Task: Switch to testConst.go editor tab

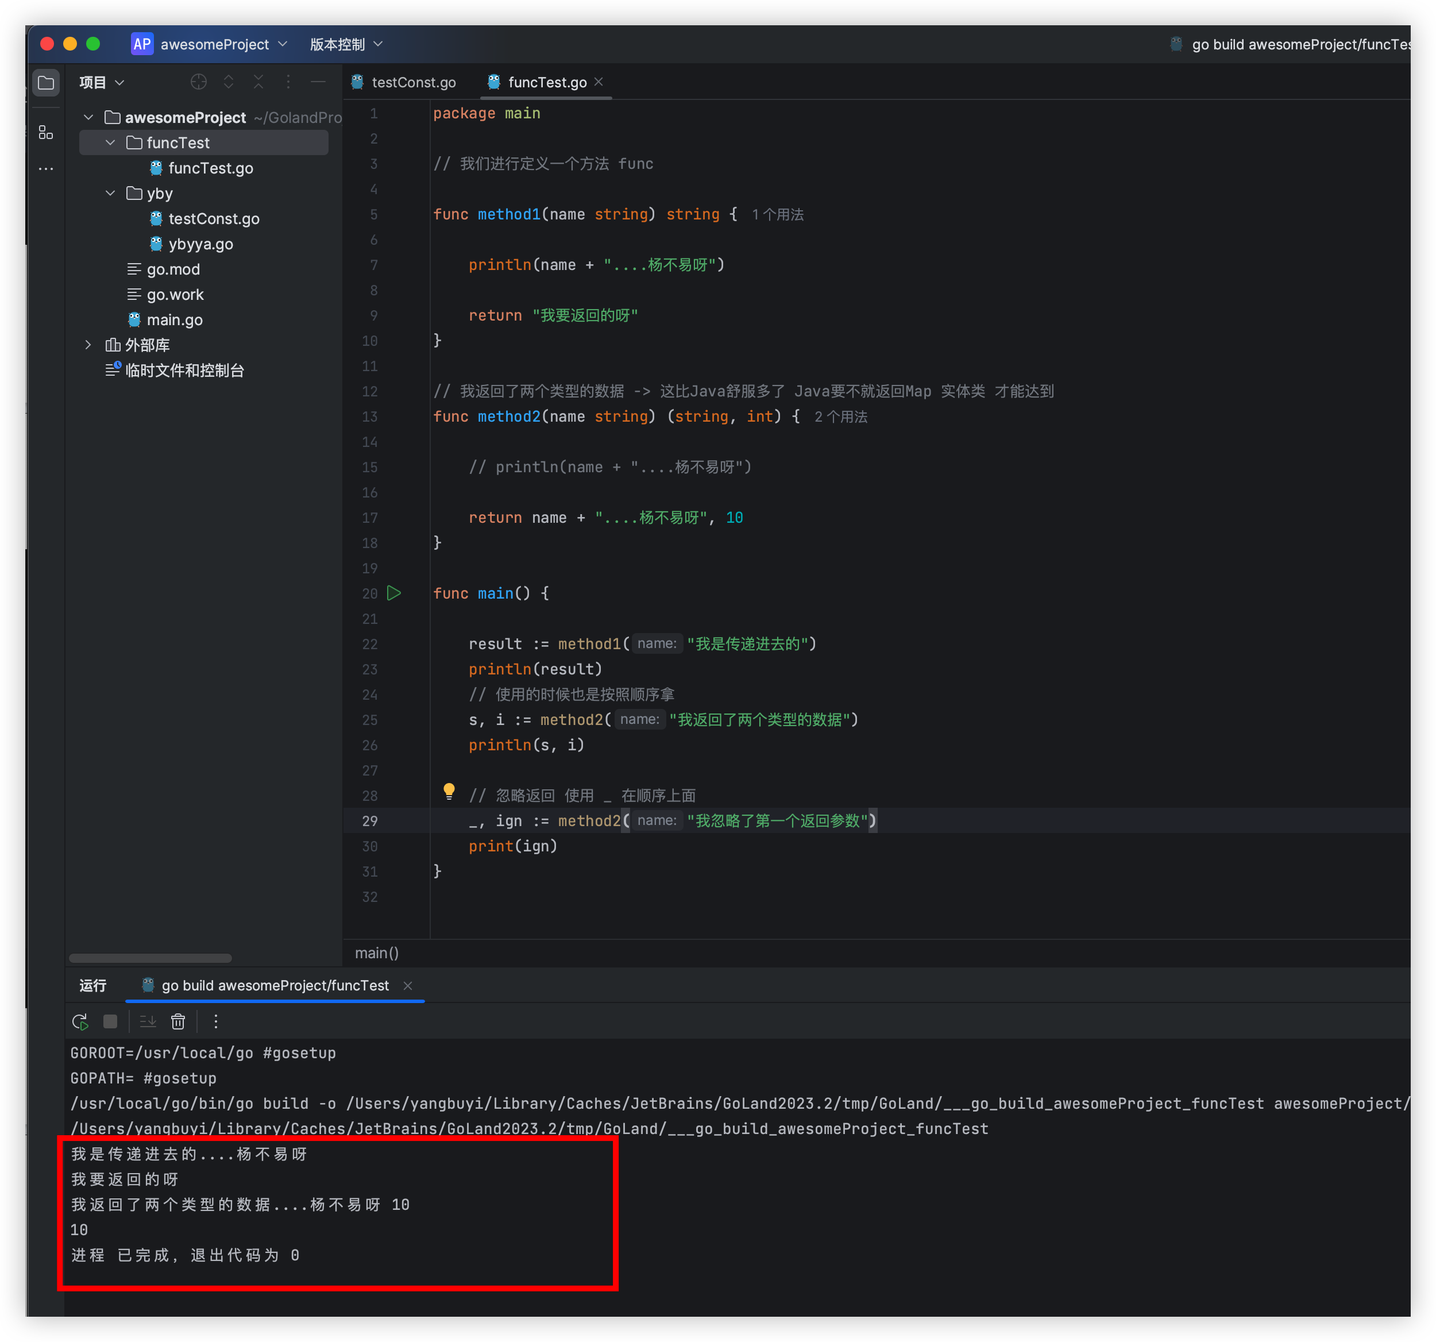Action: (404, 82)
